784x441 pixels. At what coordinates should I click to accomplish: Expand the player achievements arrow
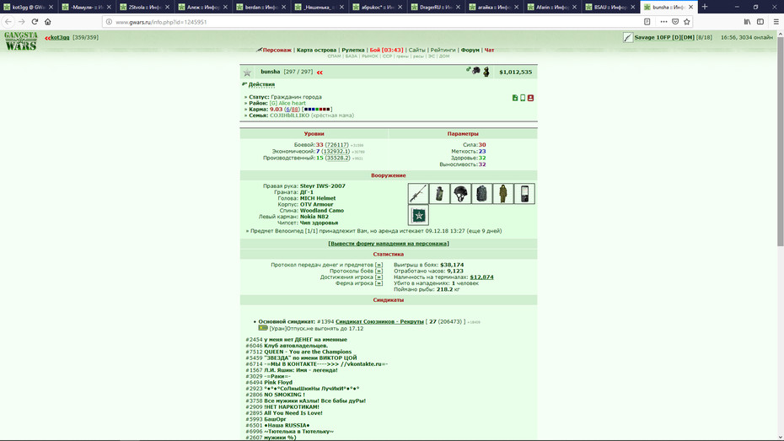pyautogui.click(x=379, y=277)
